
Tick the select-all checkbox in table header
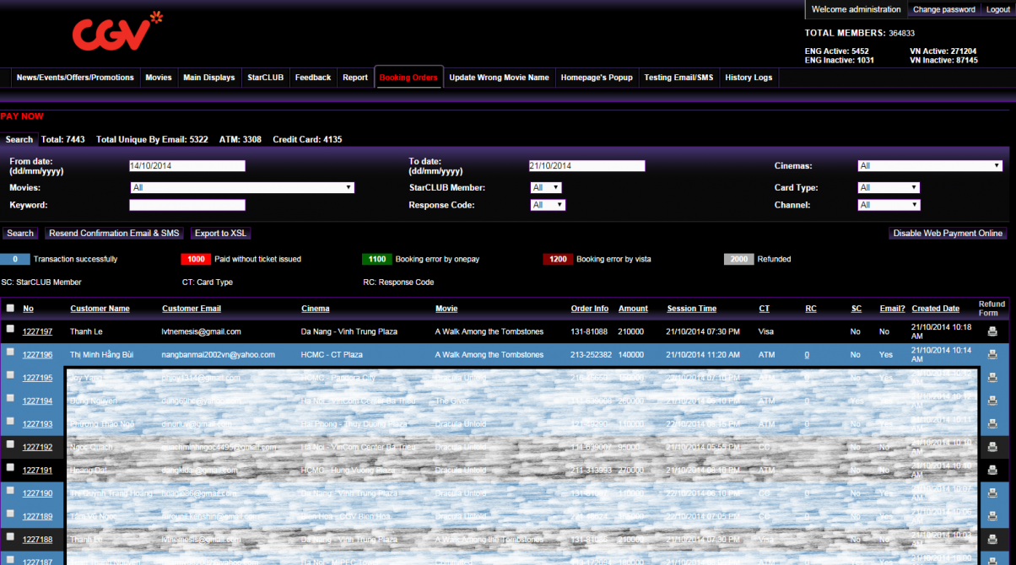10,308
